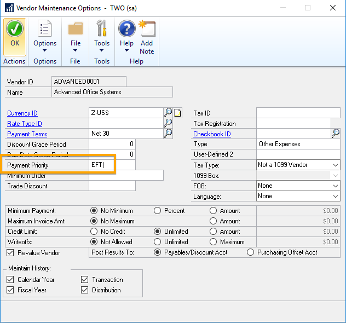346x323 pixels.
Task: Open the Checkbook ID link
Action: point(212,134)
